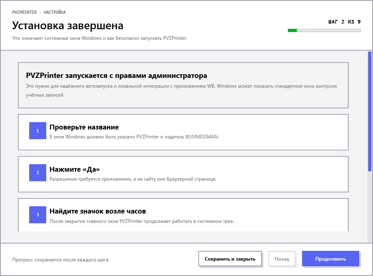
Task: Click the step number 3 badge
Action: coord(38,215)
